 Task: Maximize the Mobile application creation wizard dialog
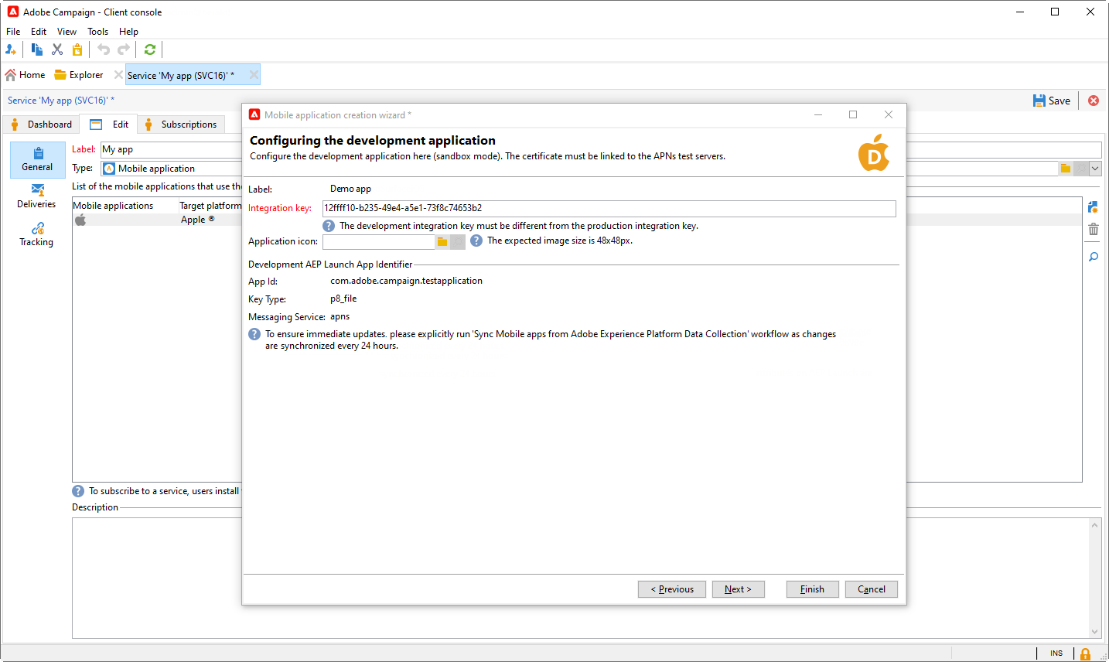853,114
